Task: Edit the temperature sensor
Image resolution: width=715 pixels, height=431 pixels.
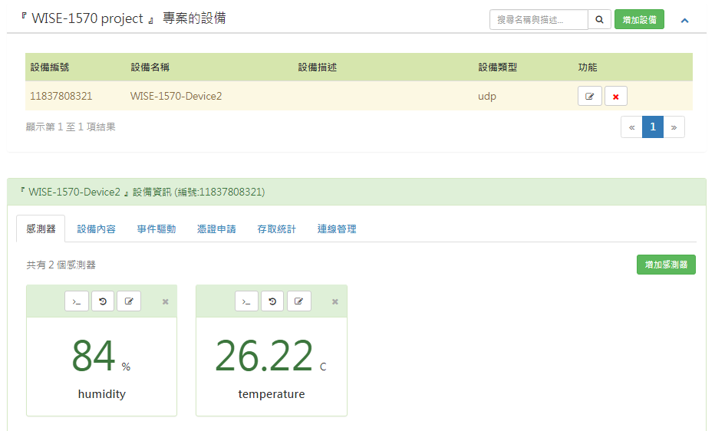Action: [299, 301]
